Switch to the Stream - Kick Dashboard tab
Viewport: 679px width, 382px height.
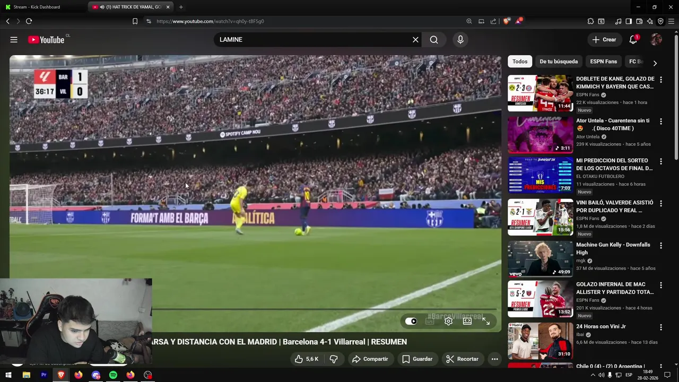coord(45,7)
